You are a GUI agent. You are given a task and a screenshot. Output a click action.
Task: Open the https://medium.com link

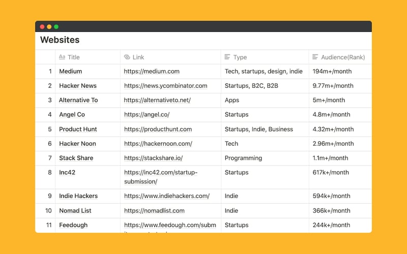click(152, 71)
